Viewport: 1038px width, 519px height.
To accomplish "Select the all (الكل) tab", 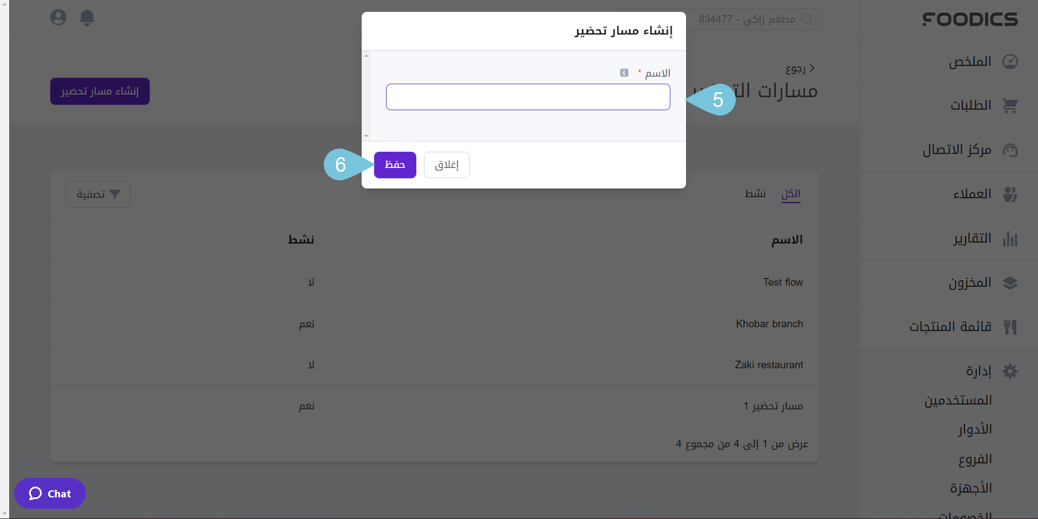I will coord(790,194).
